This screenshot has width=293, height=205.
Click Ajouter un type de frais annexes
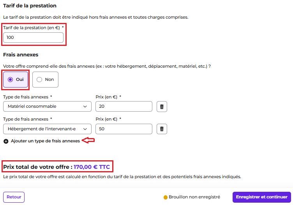(46, 141)
